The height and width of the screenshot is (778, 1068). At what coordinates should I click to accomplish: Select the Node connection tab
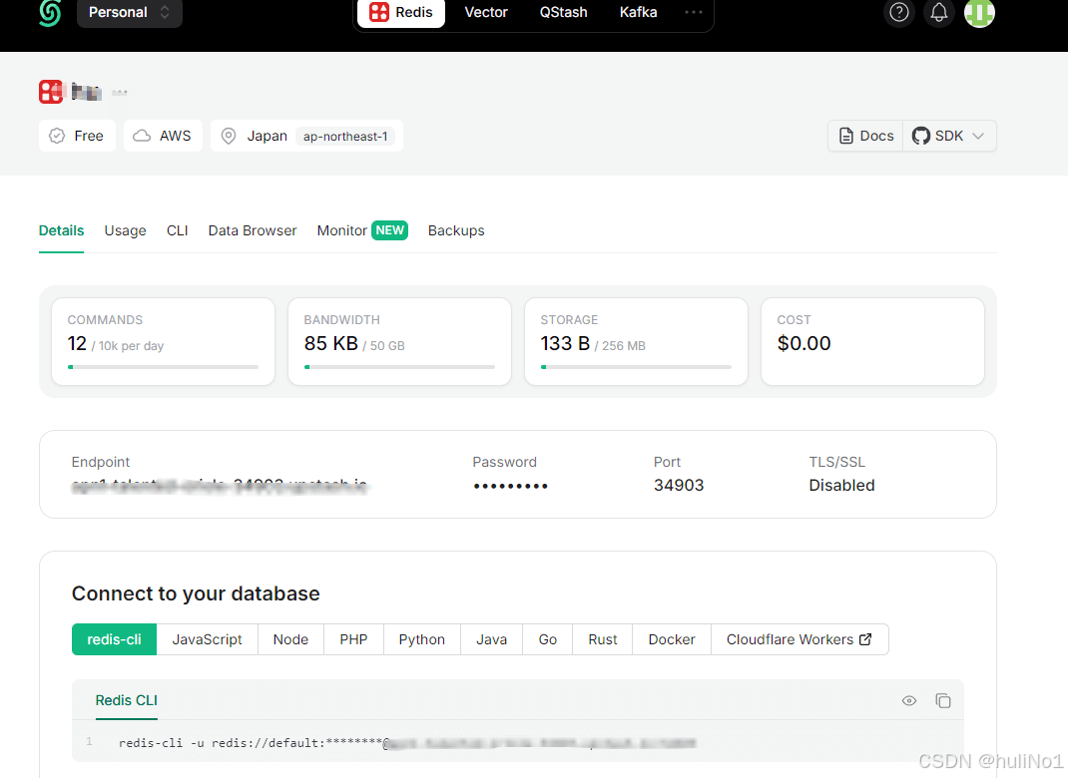pyautogui.click(x=290, y=639)
